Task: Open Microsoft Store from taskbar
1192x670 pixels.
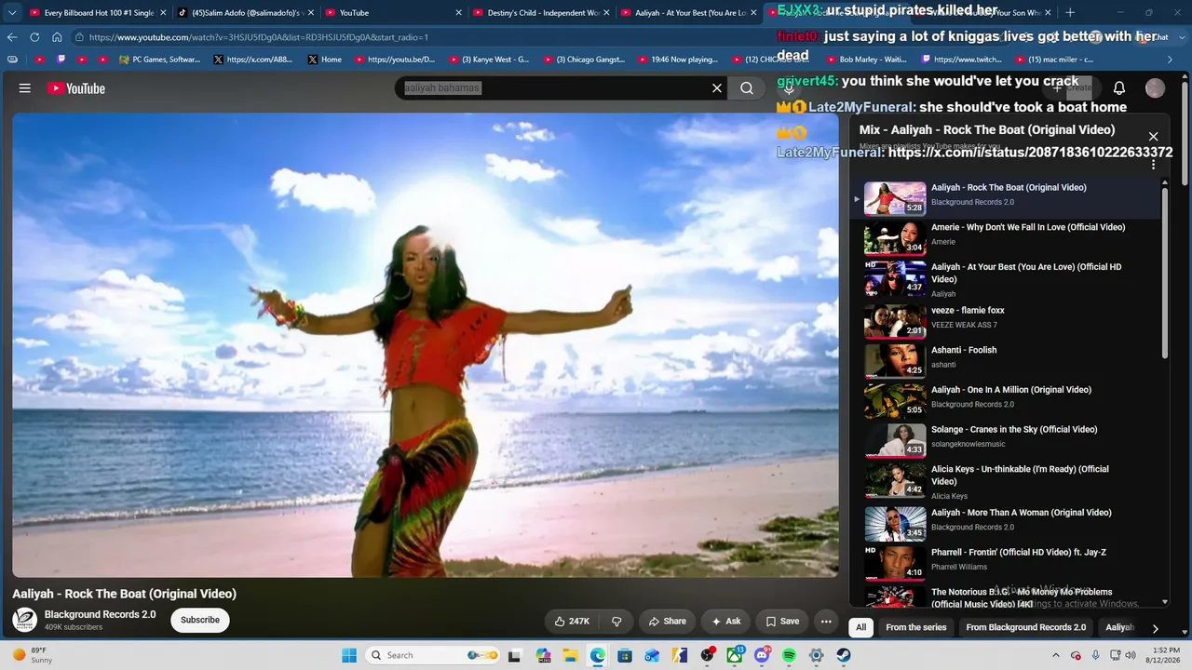Action: [x=625, y=655]
